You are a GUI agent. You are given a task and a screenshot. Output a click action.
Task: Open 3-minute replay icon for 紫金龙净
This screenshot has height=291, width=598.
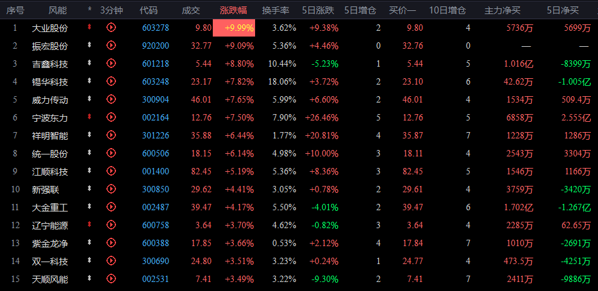coord(111,242)
